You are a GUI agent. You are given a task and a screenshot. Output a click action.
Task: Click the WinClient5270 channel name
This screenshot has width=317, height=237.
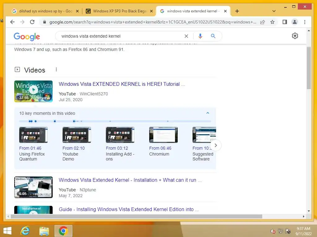93,94
